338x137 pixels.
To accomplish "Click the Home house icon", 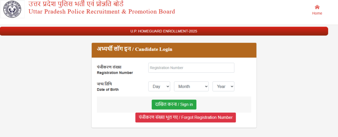I will (x=317, y=7).
